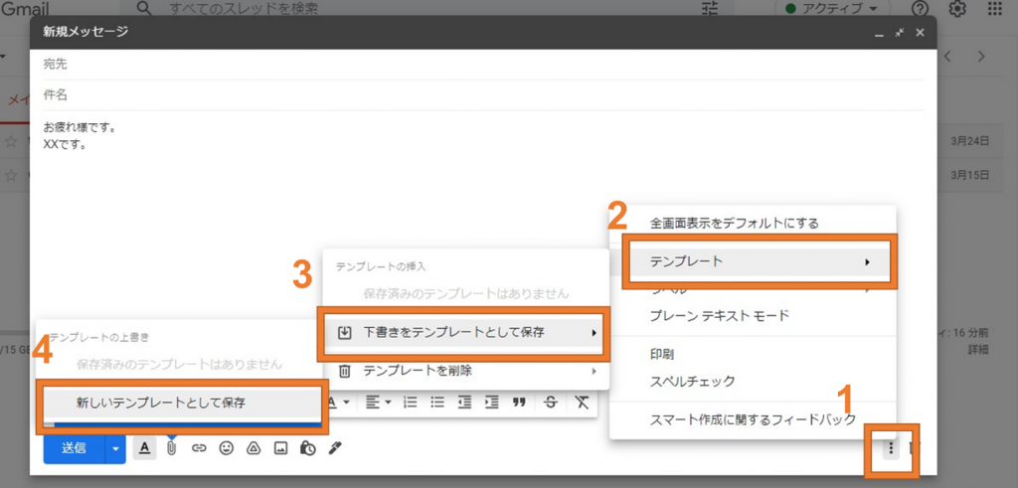Open the text alignment dropdown

point(378,403)
